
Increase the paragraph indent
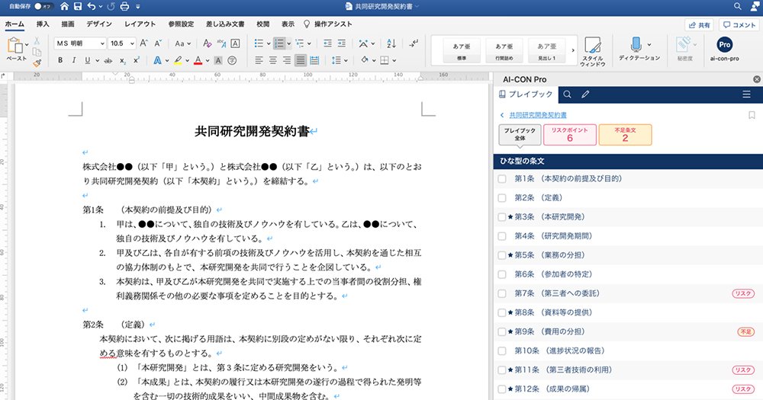click(342, 43)
